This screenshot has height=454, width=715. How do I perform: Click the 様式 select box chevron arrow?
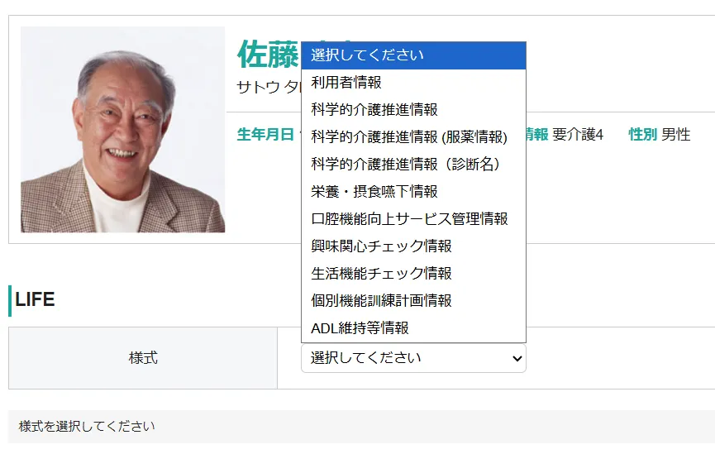(x=517, y=359)
